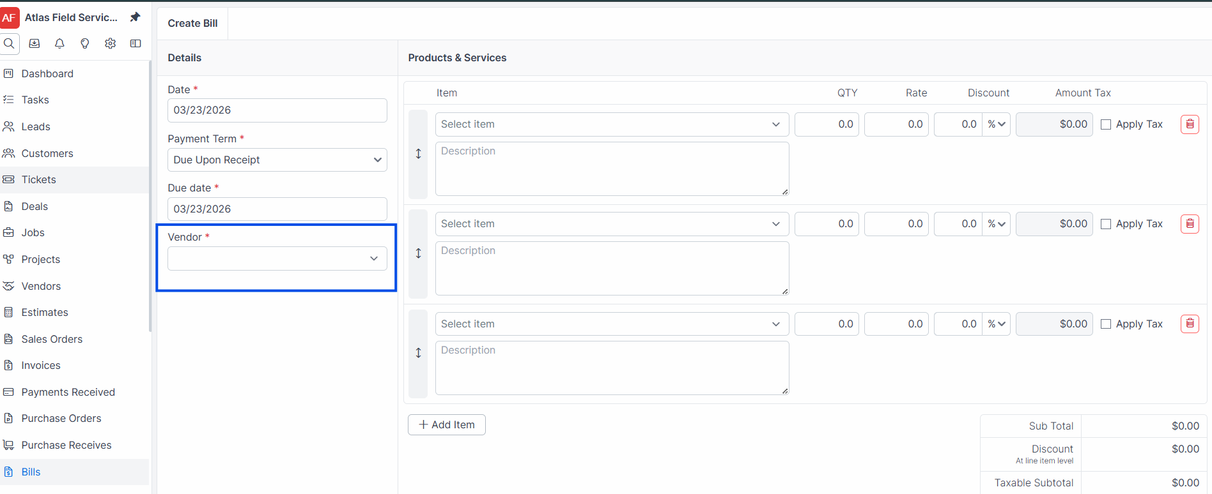Open the first Select item dropdown
This screenshot has width=1212, height=494.
pos(612,124)
